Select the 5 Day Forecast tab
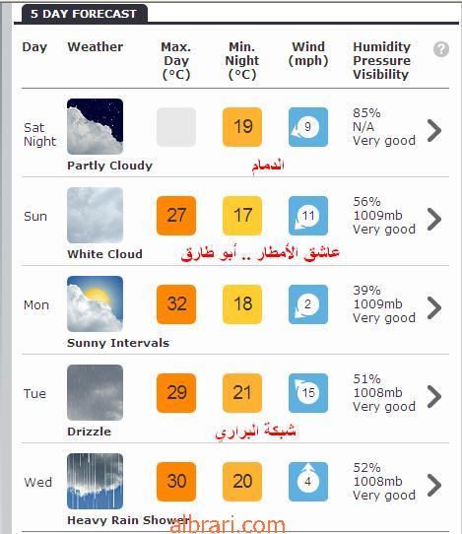462x534 pixels. pos(85,14)
